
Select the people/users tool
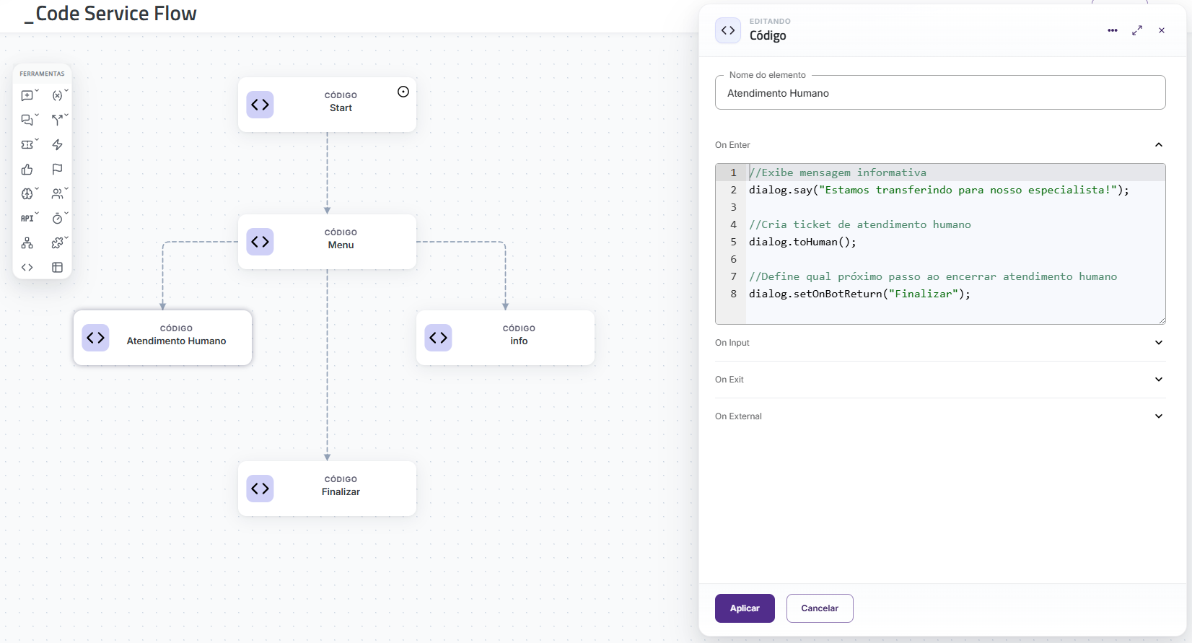tap(58, 193)
